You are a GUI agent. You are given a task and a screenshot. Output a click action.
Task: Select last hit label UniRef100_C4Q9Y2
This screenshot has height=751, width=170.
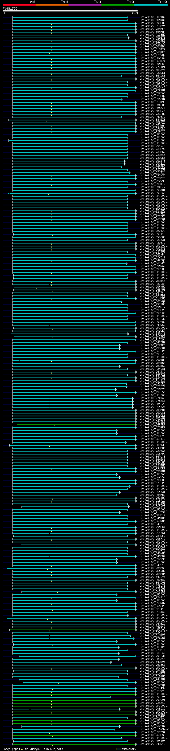coord(152,744)
